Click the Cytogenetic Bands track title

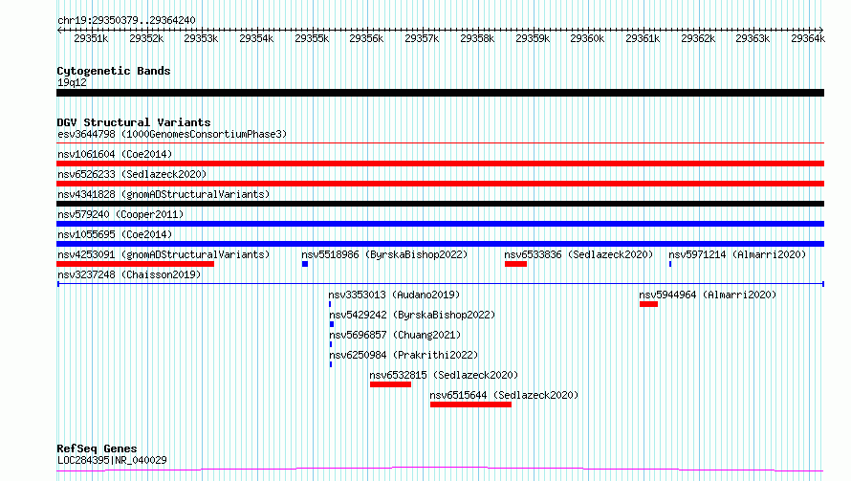point(114,71)
